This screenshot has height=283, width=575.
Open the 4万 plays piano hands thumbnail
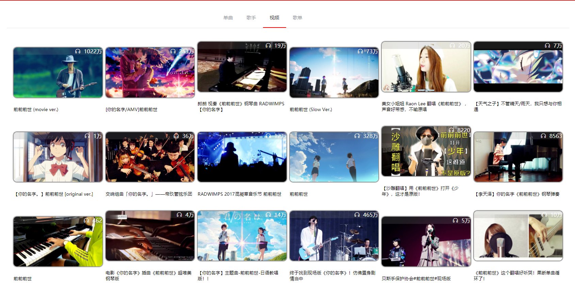(150, 236)
